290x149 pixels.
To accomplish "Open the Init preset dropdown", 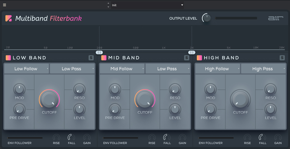I will [x=147, y=5].
